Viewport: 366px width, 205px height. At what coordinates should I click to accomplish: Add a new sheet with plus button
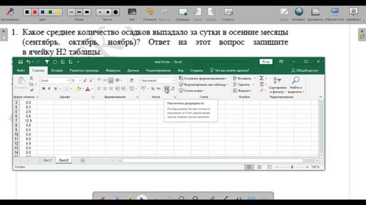point(82,161)
